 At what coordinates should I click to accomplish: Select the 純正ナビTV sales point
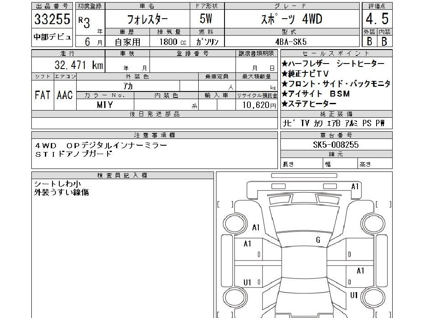click(x=305, y=74)
